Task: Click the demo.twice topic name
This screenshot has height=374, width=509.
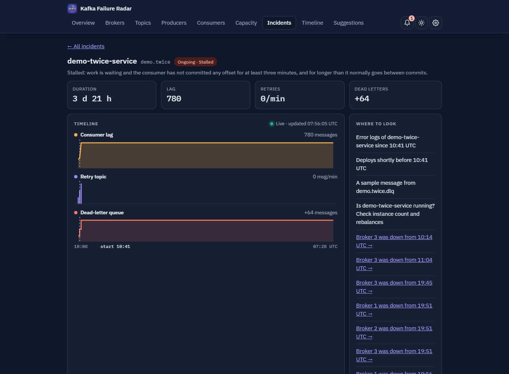Action: 155,62
